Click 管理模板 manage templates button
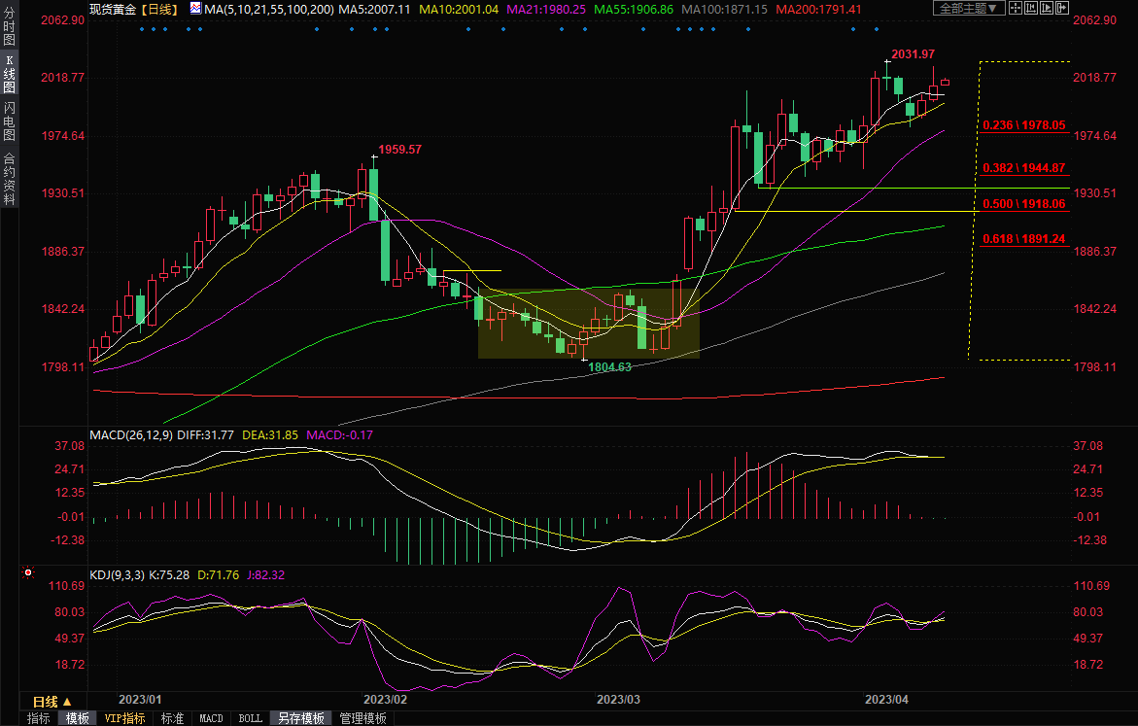This screenshot has height=726, width=1138. 362,718
